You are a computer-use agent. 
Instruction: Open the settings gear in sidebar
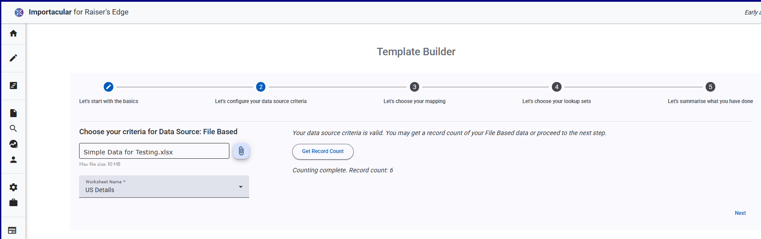tap(14, 187)
